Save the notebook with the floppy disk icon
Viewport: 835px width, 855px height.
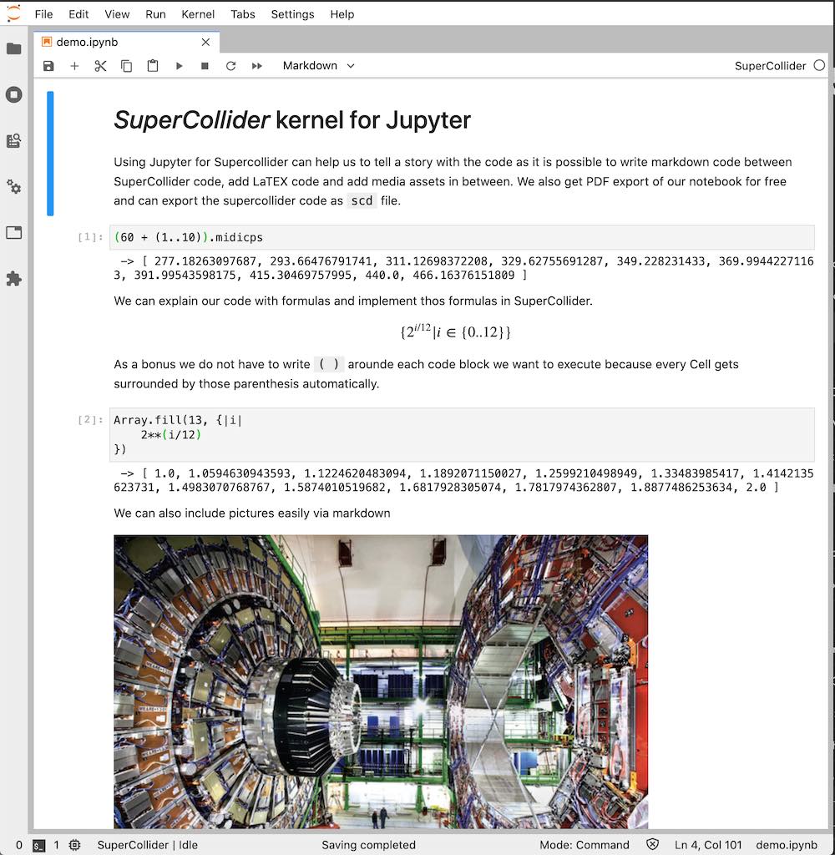[48, 66]
